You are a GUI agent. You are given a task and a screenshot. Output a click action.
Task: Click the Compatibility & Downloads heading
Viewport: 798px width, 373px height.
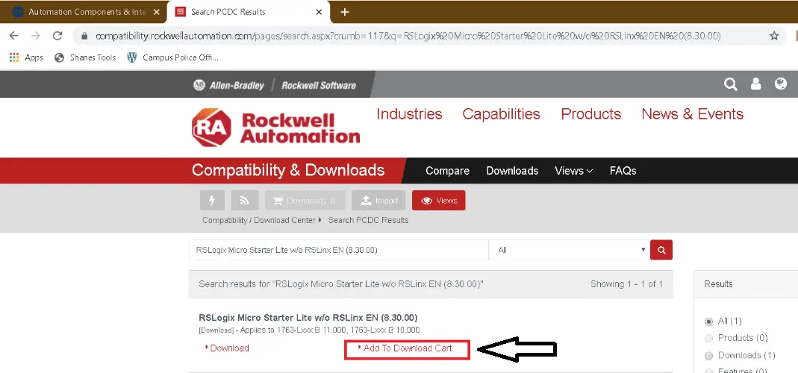point(288,170)
